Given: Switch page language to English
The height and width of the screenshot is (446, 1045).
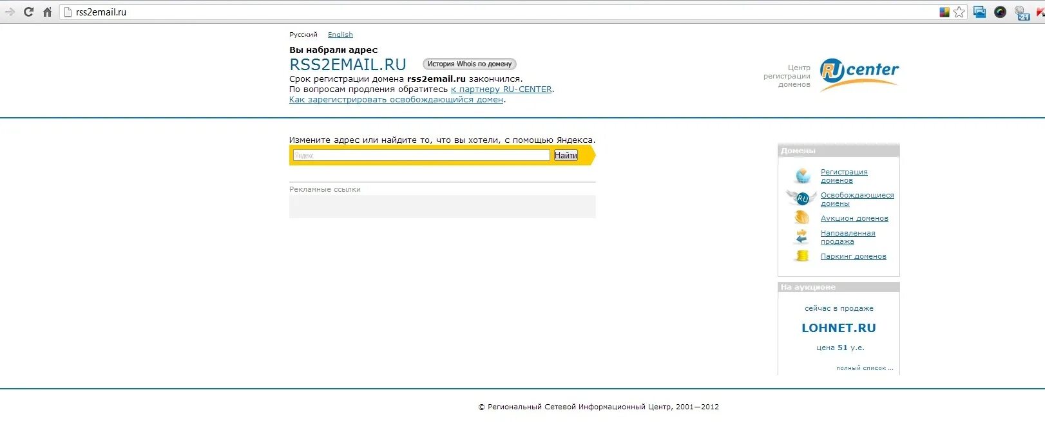Looking at the screenshot, I should click(x=340, y=35).
